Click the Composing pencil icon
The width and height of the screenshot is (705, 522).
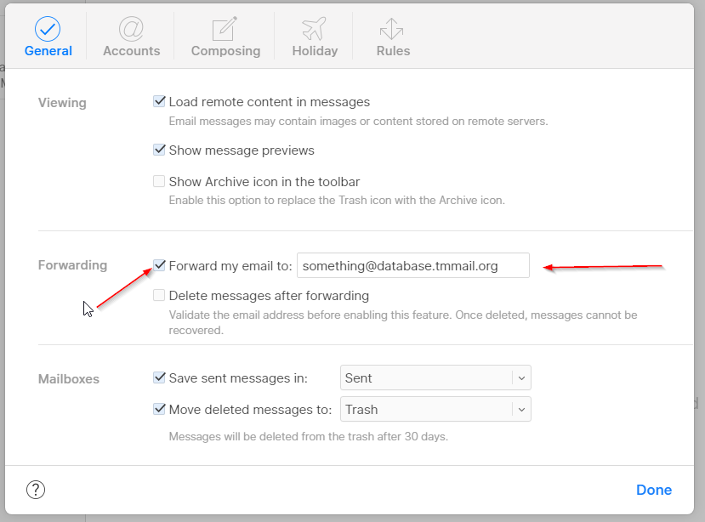[225, 29]
